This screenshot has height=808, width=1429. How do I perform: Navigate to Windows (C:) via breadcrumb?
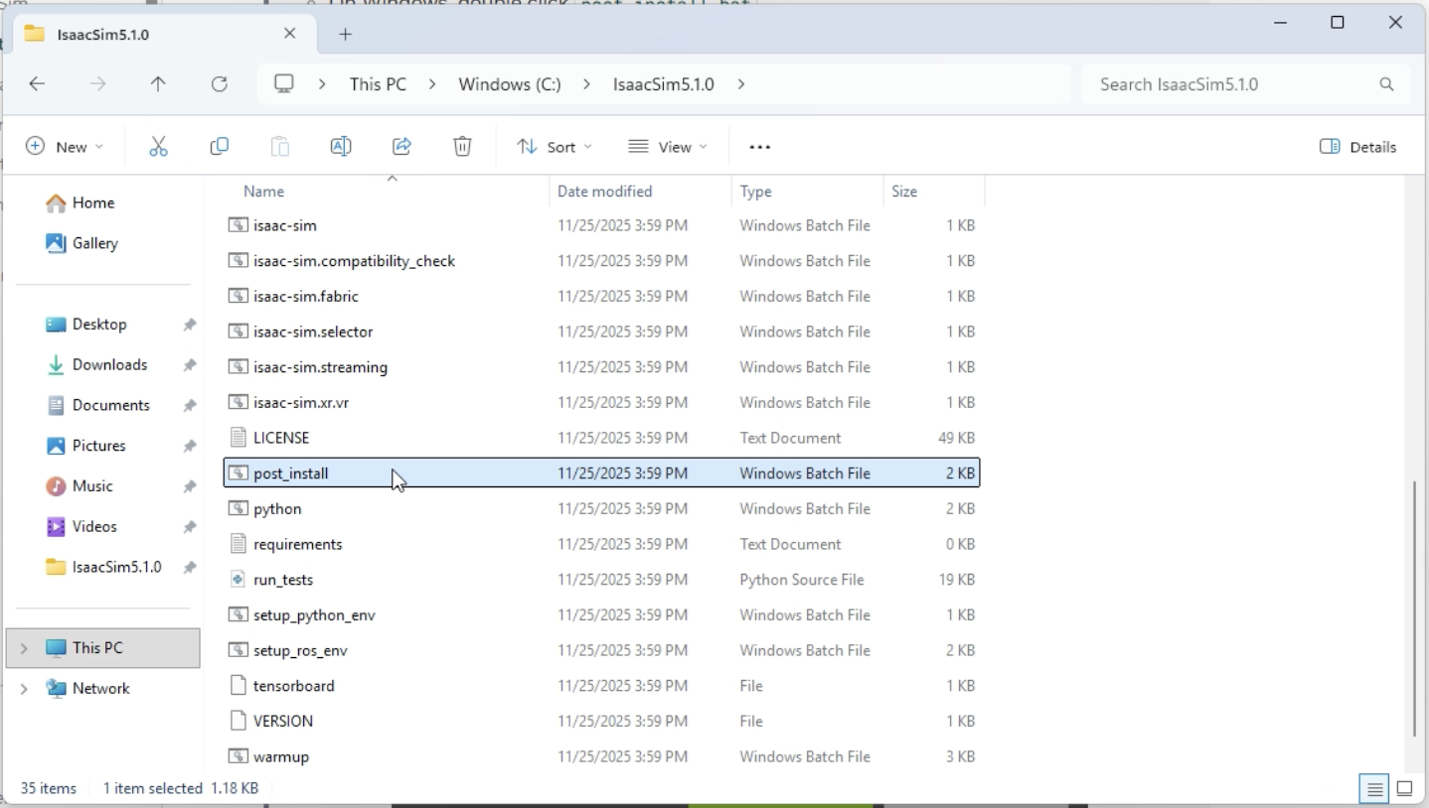pyautogui.click(x=508, y=83)
